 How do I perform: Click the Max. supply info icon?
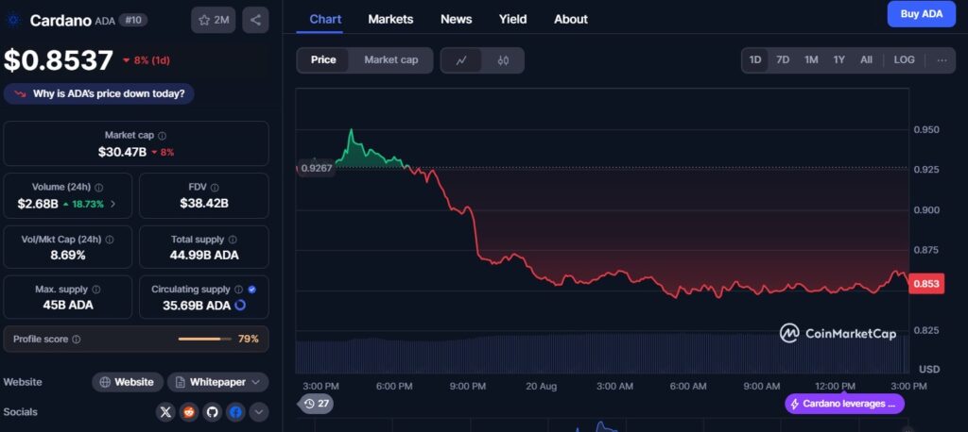pos(95,290)
